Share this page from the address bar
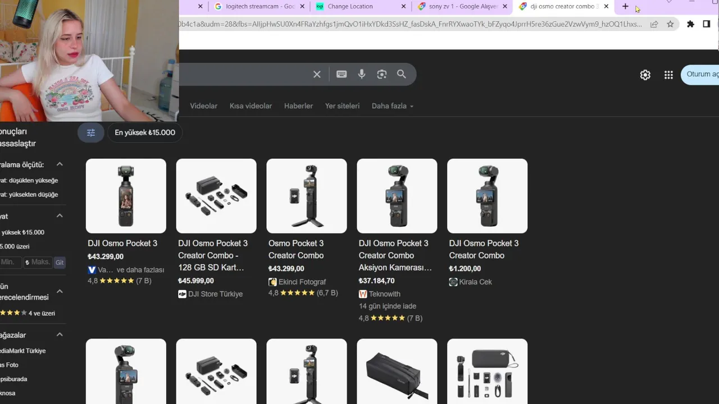719x404 pixels. pos(654,24)
